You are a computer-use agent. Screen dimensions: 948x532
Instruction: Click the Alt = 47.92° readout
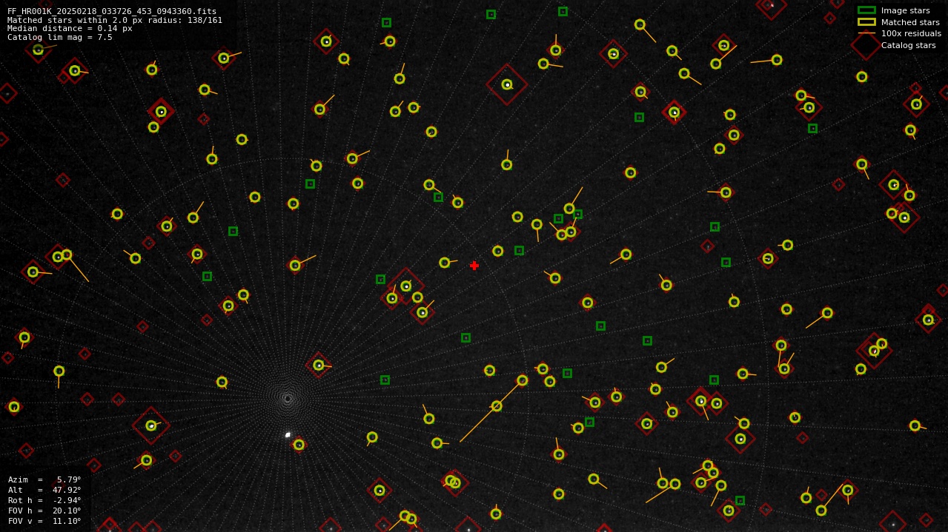44,490
